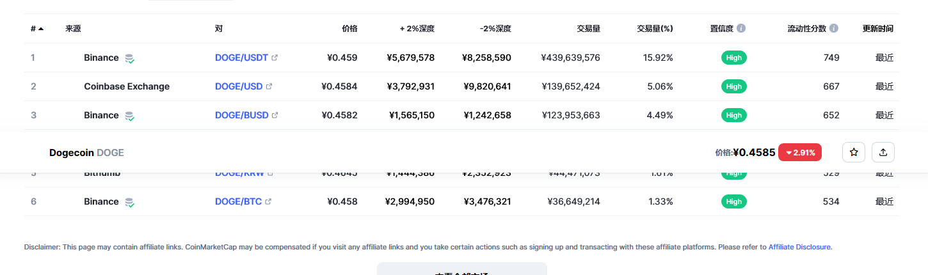Click the verified reserves icon on Binance row 1
The width and height of the screenshot is (928, 275).
[130, 58]
